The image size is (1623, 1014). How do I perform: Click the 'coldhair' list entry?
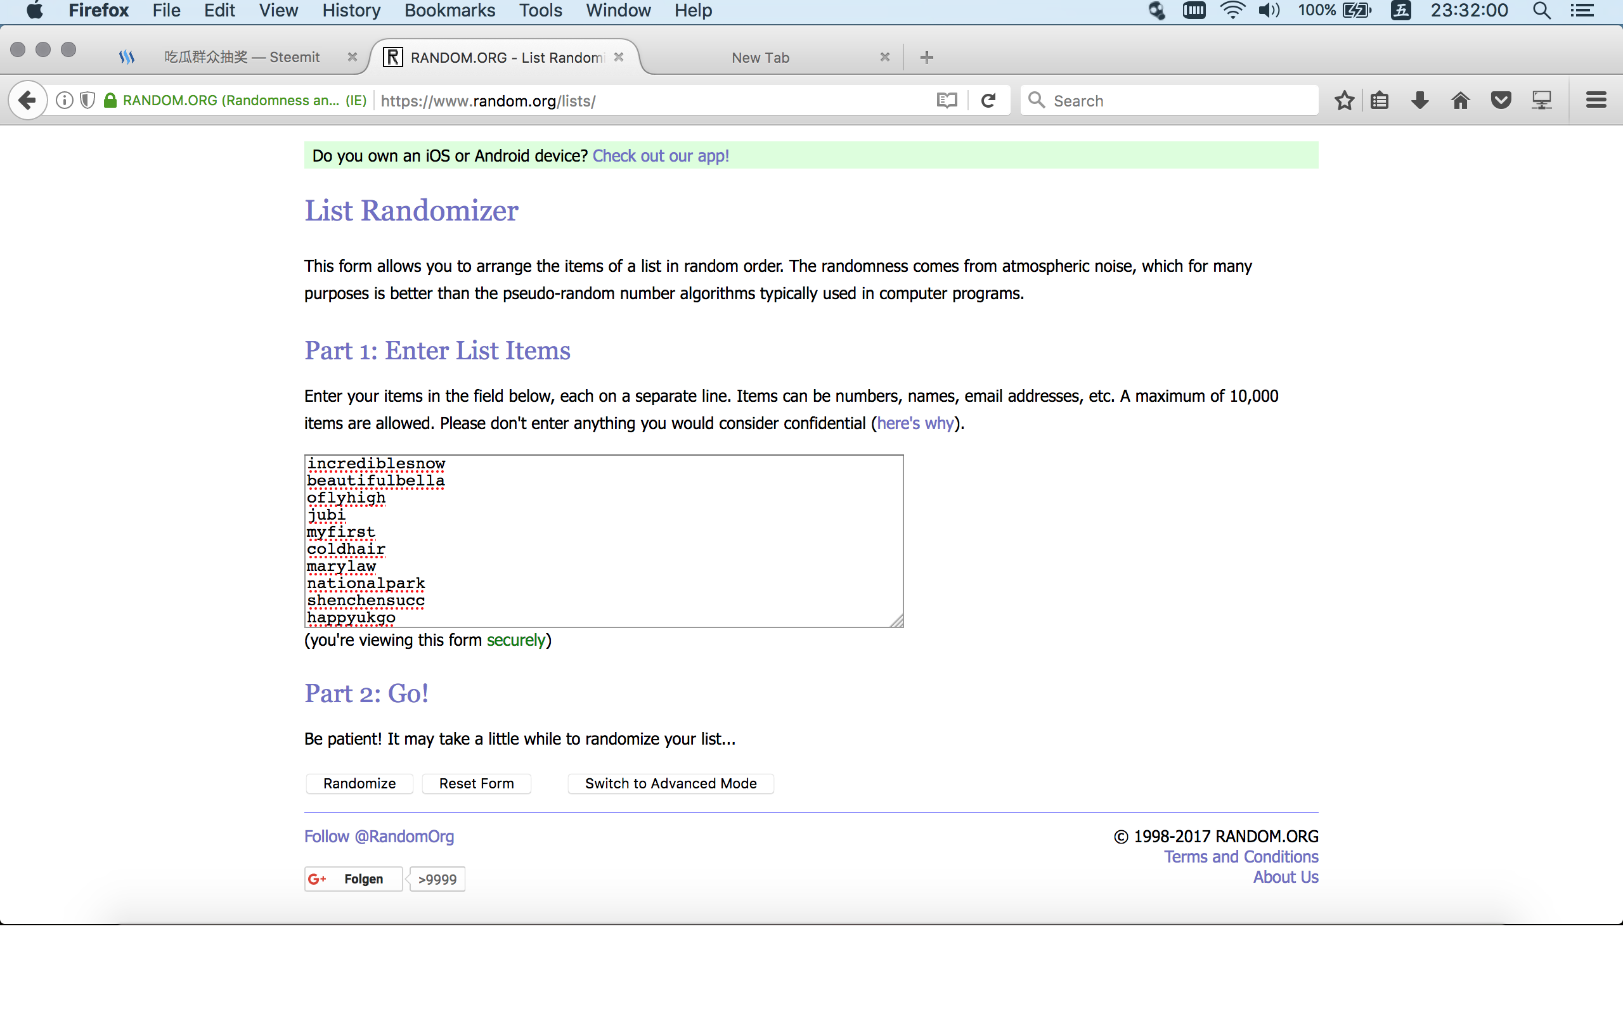tap(346, 549)
